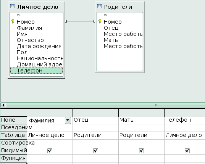Click the asterisk in Родители table
The width and height of the screenshot is (205, 164).
(x=105, y=15)
